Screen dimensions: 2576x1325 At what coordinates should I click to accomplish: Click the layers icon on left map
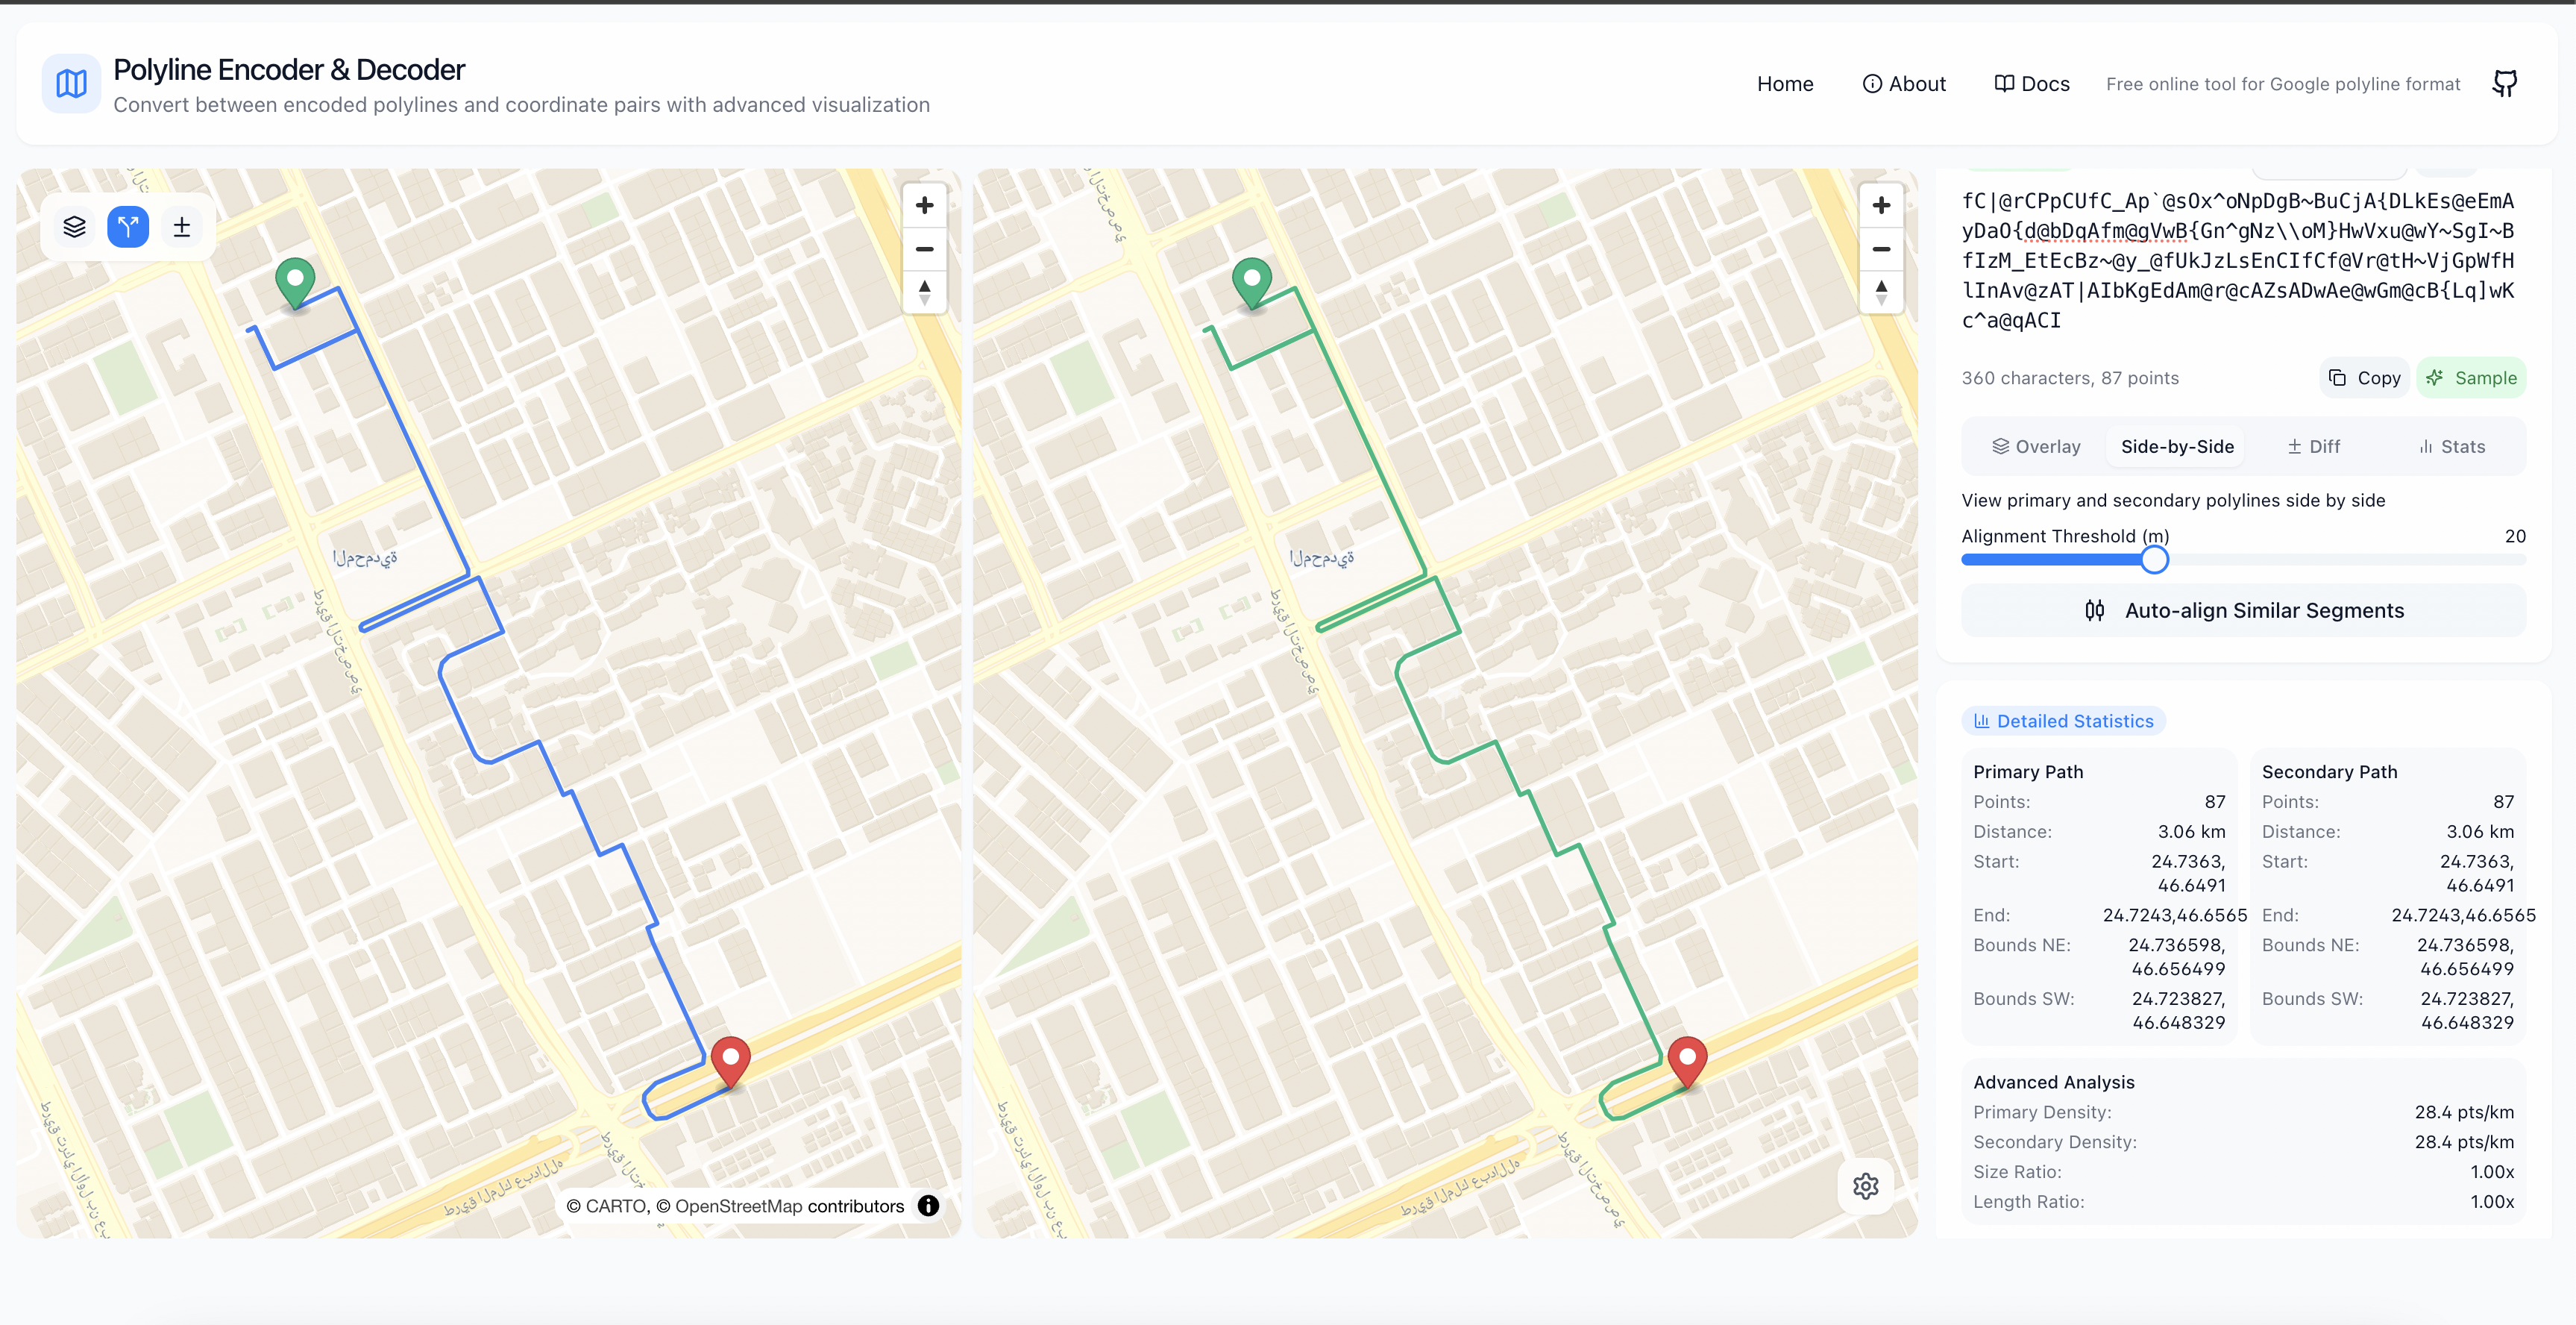74,227
